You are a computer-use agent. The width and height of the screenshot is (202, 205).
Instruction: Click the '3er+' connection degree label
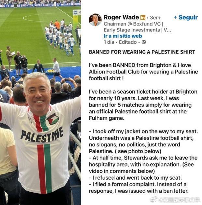pos(155,18)
